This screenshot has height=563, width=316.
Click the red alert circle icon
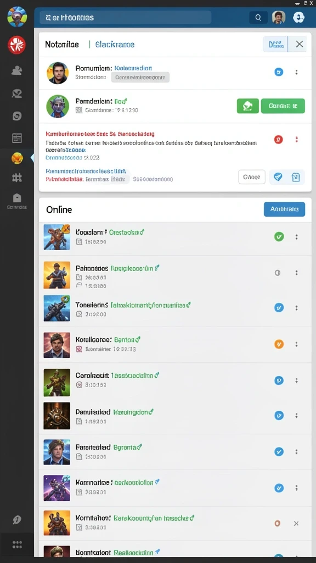[279, 139]
